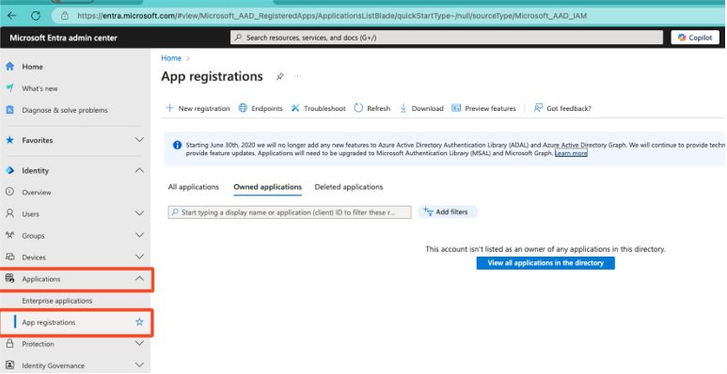Click the Groups icon in sidebar
Image resolution: width=727 pixels, height=374 pixels.
9,235
